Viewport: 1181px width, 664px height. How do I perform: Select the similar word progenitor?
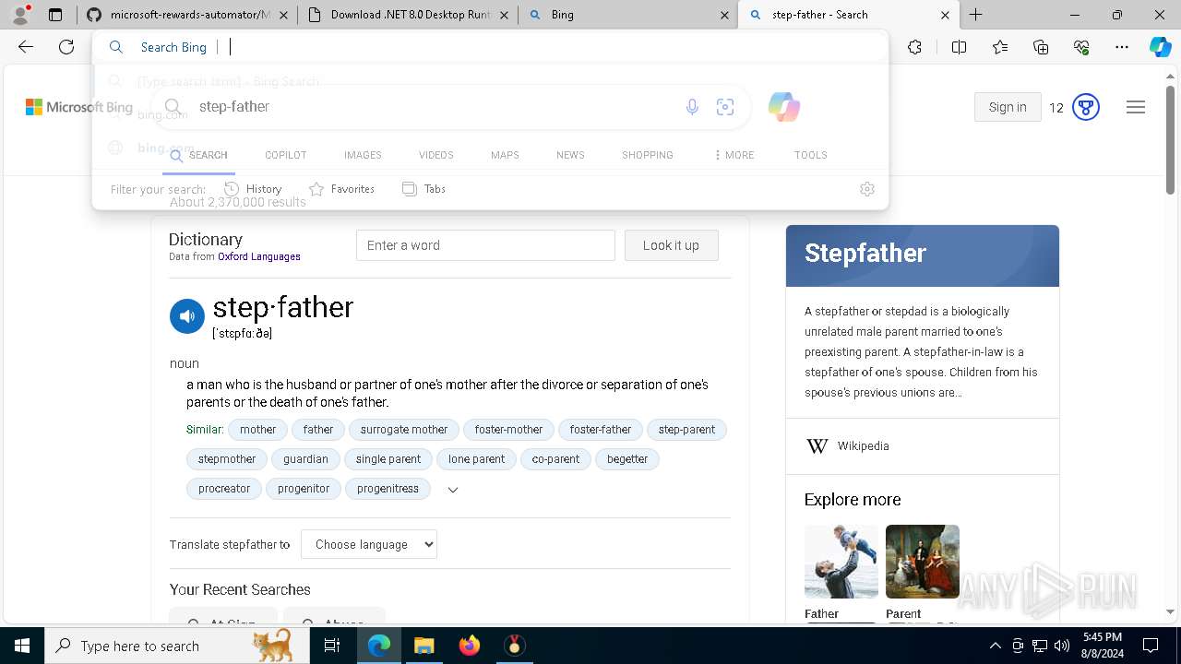click(x=304, y=489)
